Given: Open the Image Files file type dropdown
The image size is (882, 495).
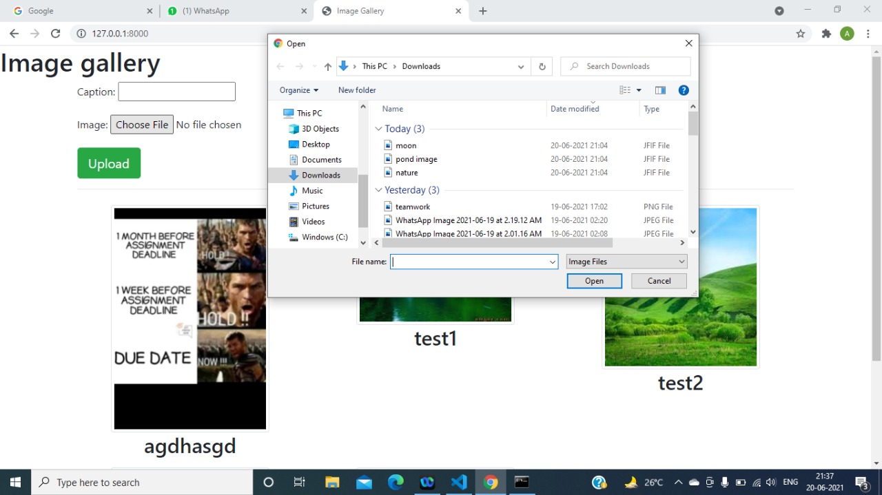Looking at the screenshot, I should 626,262.
